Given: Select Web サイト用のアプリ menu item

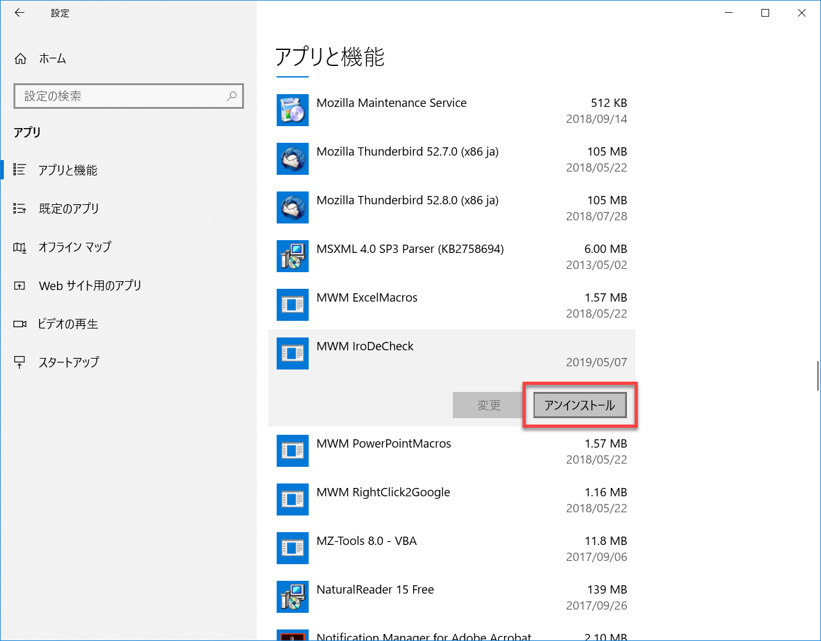Looking at the screenshot, I should click(90, 286).
